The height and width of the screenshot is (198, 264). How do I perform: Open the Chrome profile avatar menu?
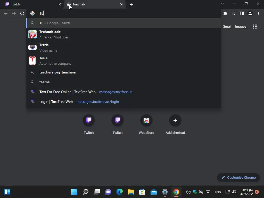coord(250,13)
